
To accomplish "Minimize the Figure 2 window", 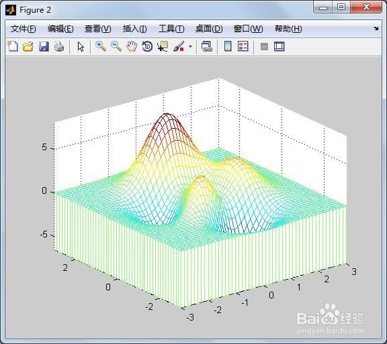I will click(x=323, y=7).
